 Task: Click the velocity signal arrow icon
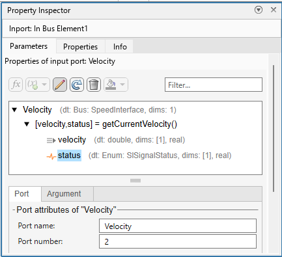51,141
